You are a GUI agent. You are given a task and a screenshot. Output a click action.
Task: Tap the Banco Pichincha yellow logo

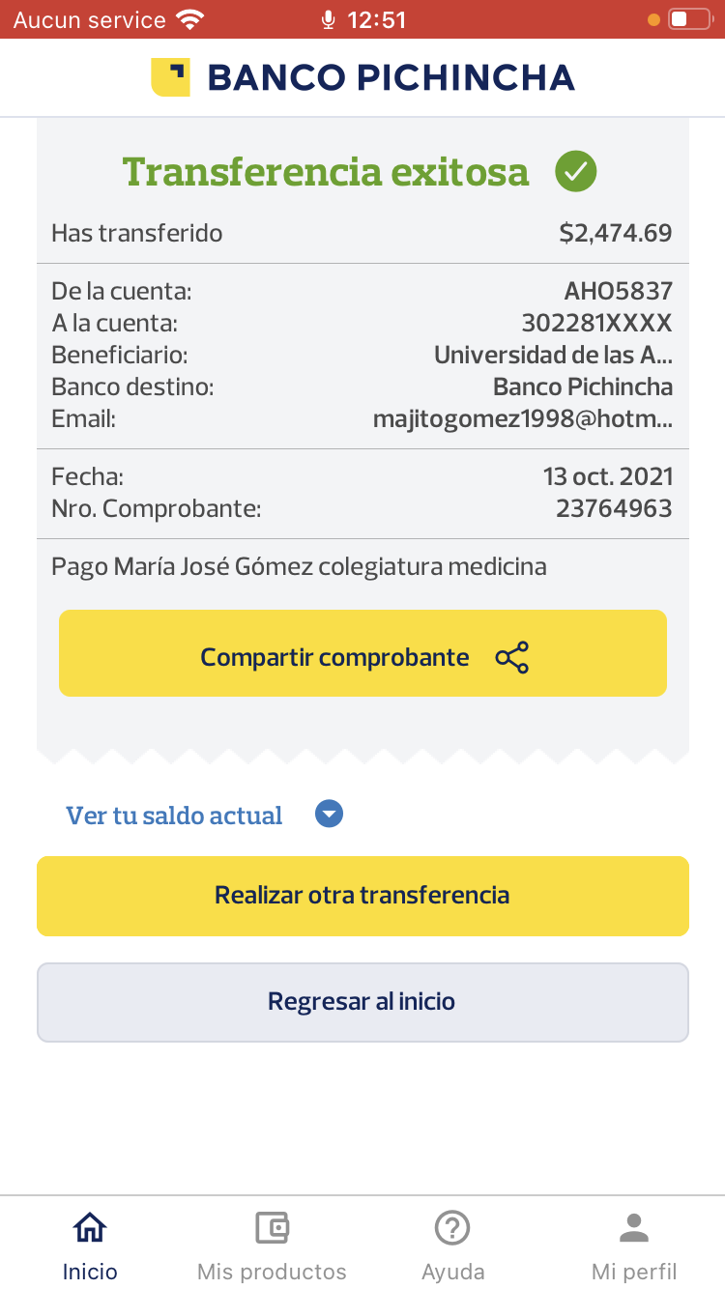(170, 77)
